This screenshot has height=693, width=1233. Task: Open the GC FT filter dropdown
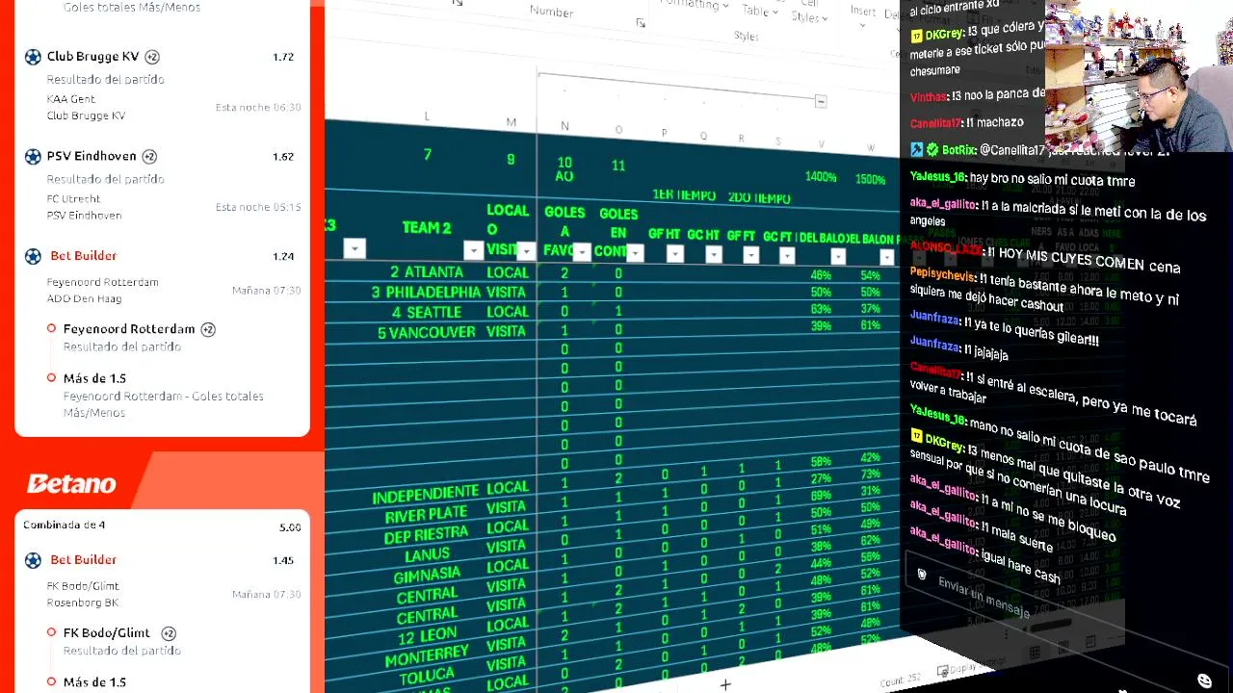click(787, 255)
